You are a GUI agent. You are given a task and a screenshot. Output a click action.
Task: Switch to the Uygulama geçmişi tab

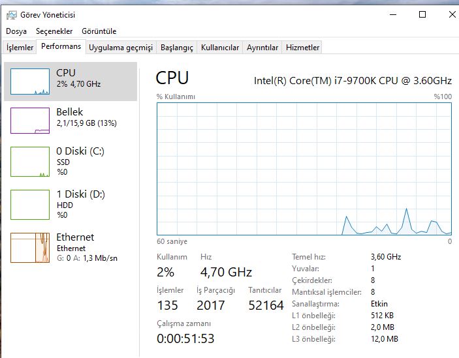point(121,48)
